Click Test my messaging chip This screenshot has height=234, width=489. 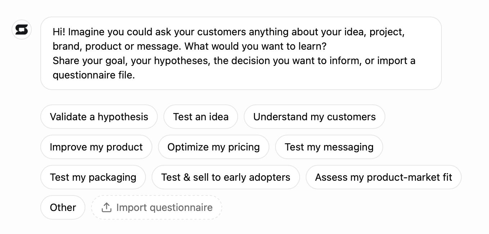click(329, 147)
